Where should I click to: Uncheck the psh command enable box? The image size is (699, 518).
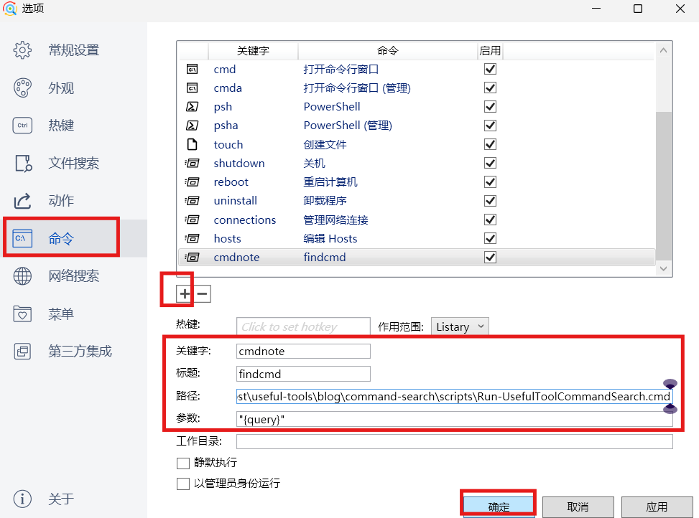coord(491,107)
